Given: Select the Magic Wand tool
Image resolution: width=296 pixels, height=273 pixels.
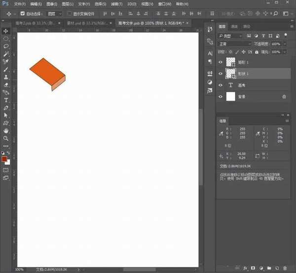Looking at the screenshot, I should (x=6, y=54).
